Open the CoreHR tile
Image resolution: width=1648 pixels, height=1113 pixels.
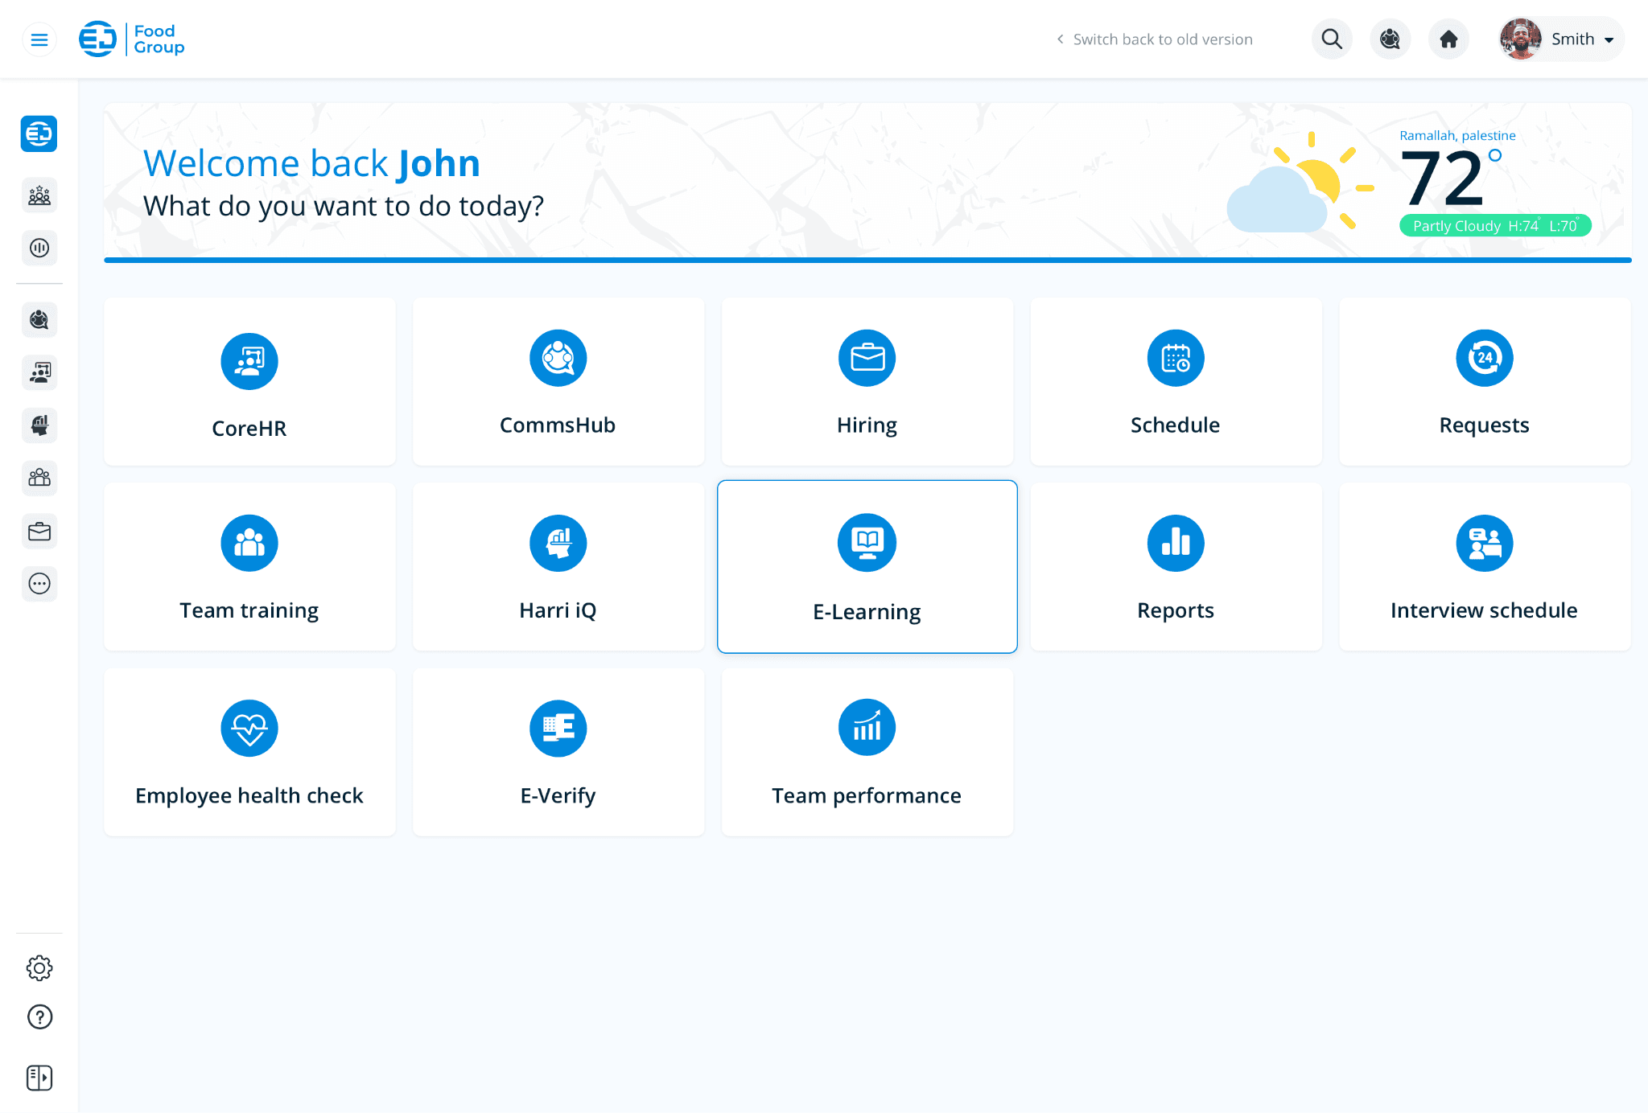click(249, 382)
